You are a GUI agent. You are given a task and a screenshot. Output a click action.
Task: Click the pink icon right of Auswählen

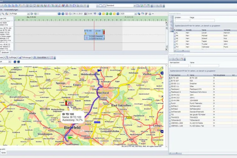[x=52, y=58]
